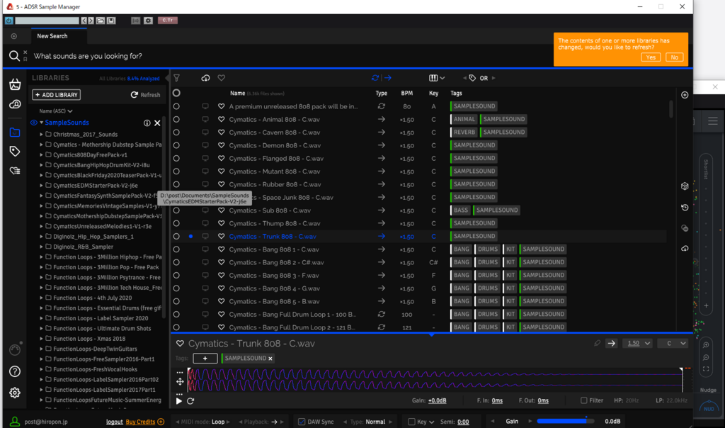Image resolution: width=725 pixels, height=428 pixels.
Task: Open the basket icon in the left sidebar
Action: [x=15, y=84]
